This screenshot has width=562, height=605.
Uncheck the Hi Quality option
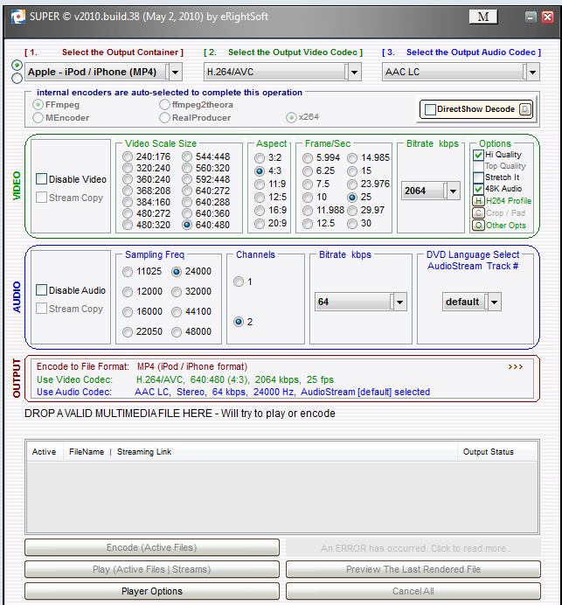click(x=478, y=155)
